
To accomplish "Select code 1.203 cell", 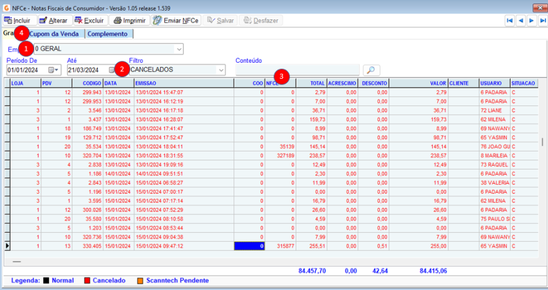I will tap(88, 229).
